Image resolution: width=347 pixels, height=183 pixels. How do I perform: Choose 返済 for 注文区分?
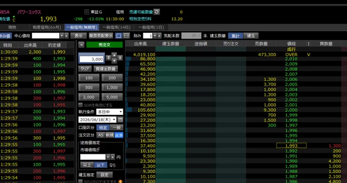119,135
